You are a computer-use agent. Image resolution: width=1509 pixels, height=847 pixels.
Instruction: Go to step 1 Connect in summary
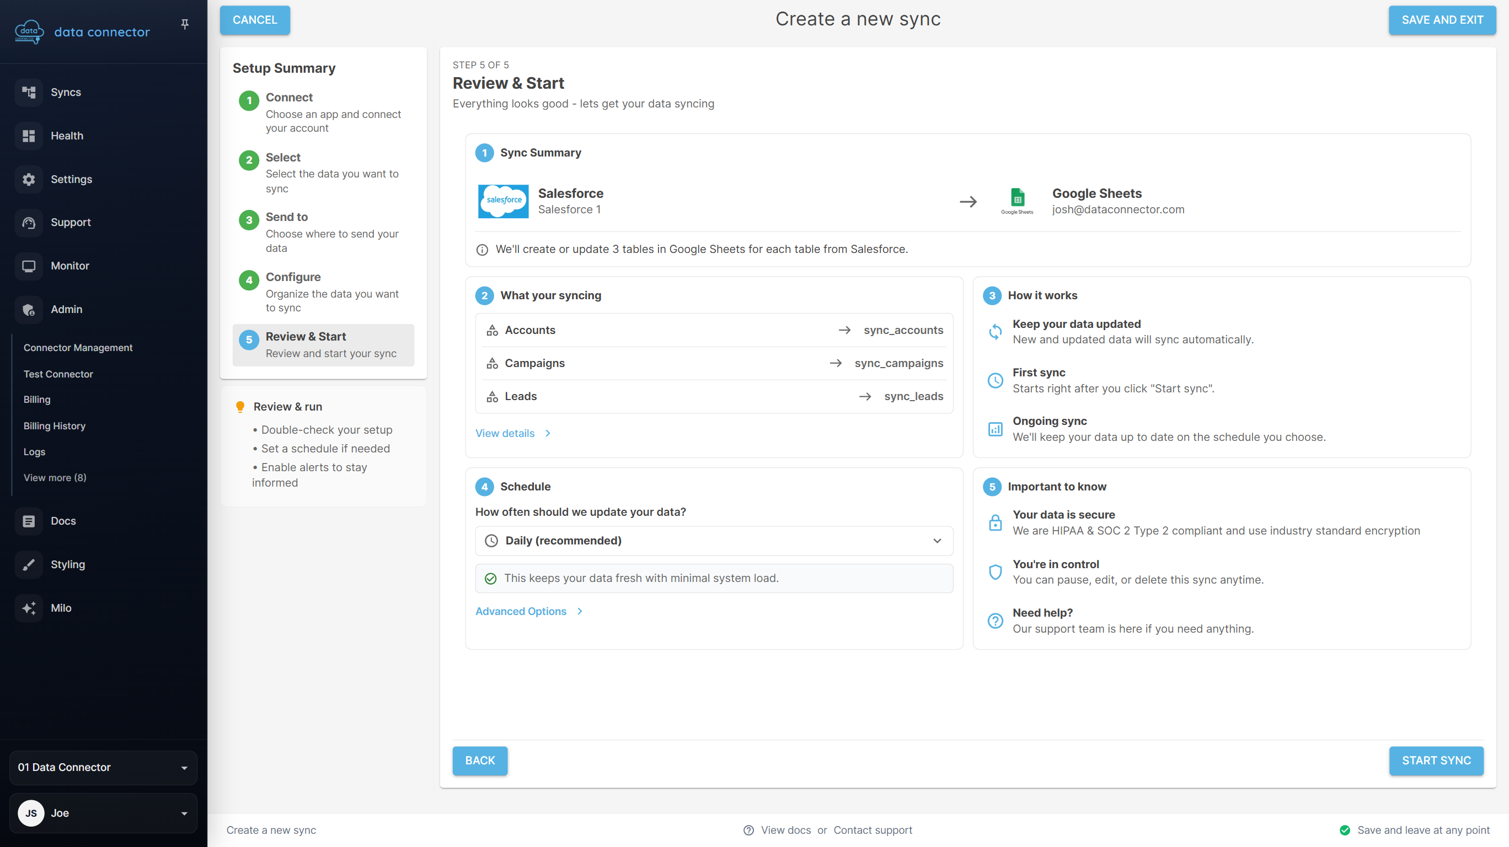click(x=323, y=112)
